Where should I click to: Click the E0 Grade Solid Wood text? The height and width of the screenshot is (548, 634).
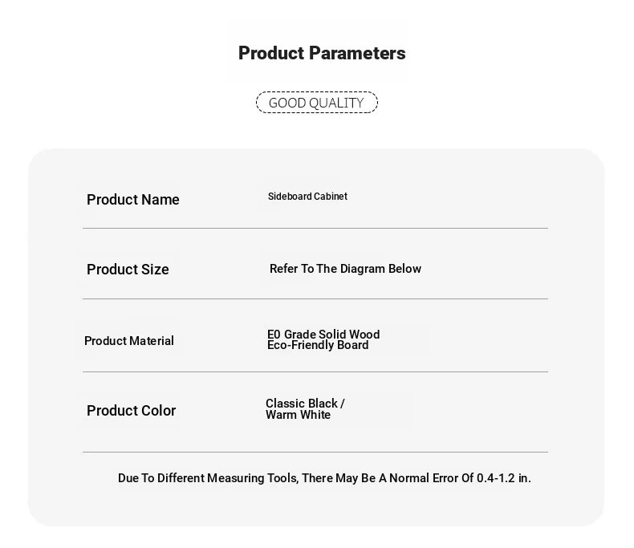[x=323, y=334]
